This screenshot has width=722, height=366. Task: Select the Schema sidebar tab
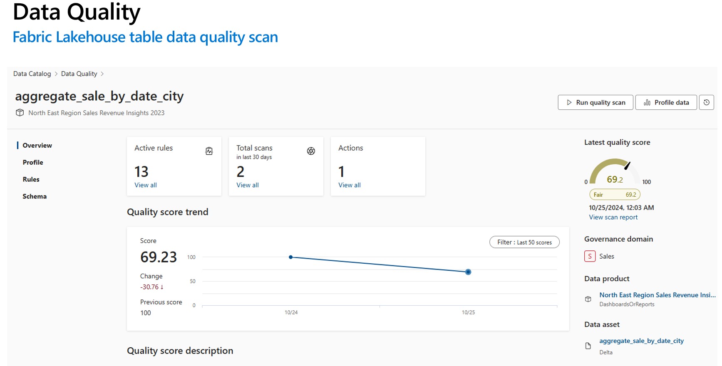35,196
